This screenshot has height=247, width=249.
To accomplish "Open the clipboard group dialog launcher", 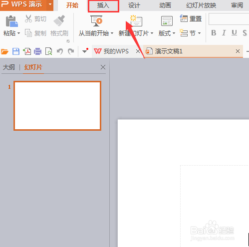I will click(x=68, y=41).
